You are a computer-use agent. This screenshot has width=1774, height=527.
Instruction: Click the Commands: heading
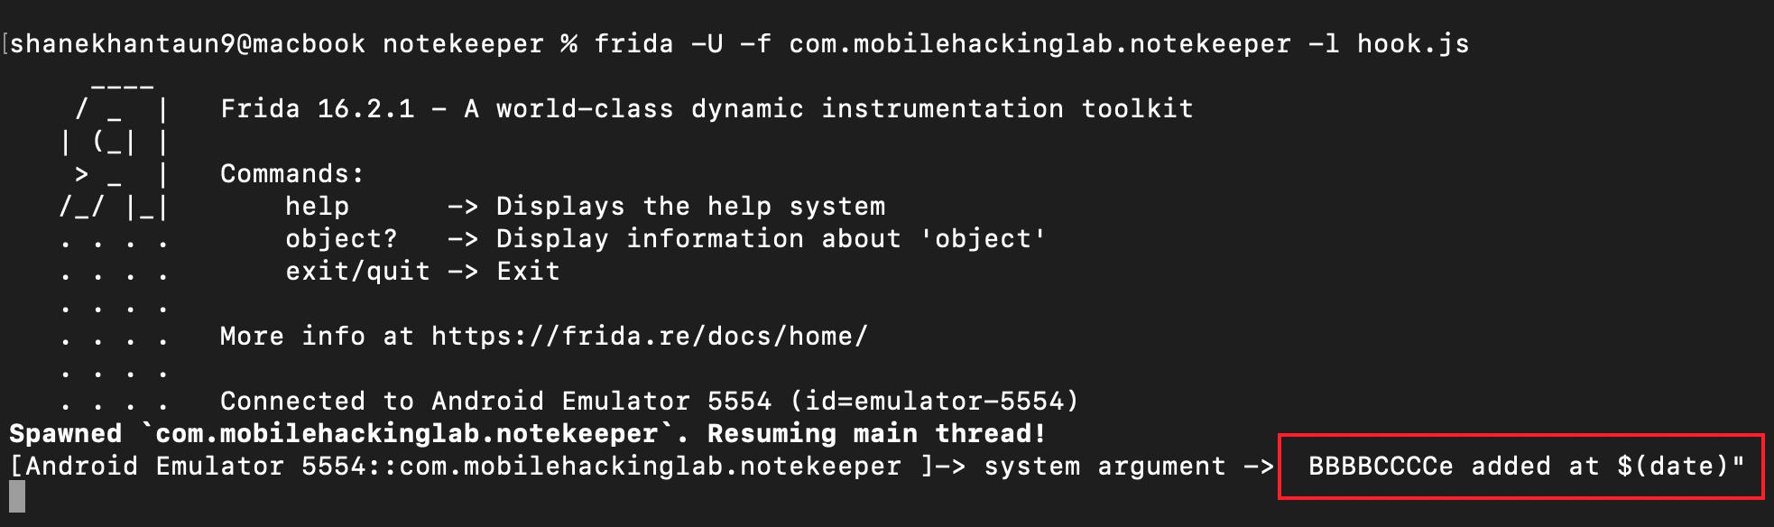point(292,174)
